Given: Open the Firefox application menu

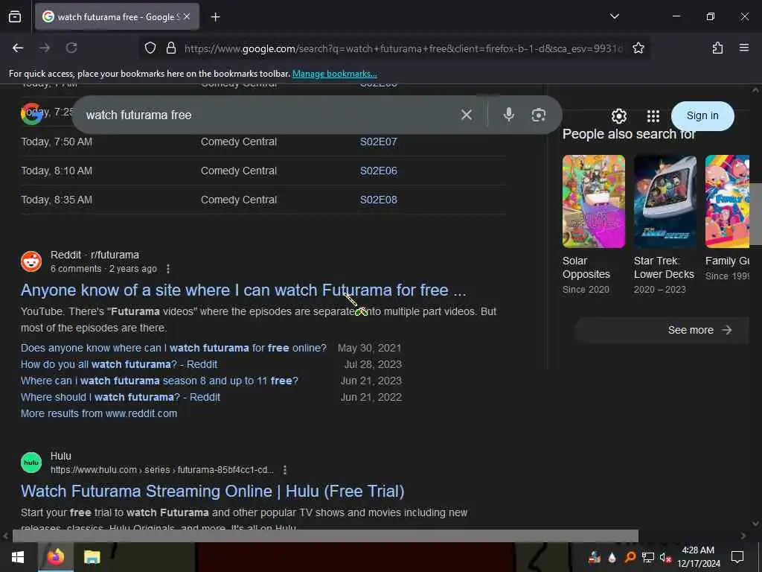Looking at the screenshot, I should [743, 48].
